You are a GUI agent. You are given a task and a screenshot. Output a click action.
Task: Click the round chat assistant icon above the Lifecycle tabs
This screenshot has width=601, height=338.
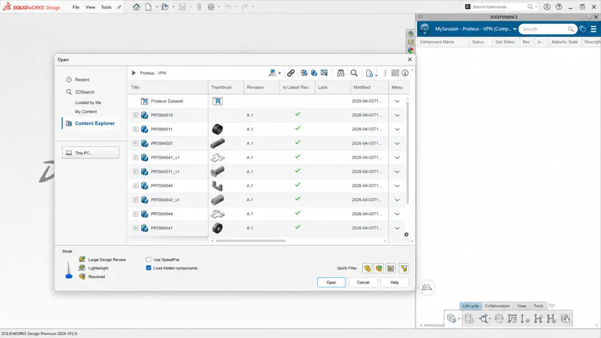click(427, 287)
